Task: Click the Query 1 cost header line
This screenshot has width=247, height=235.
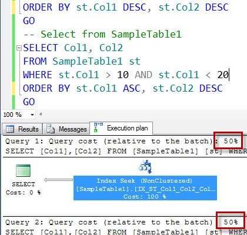Action: [122, 141]
